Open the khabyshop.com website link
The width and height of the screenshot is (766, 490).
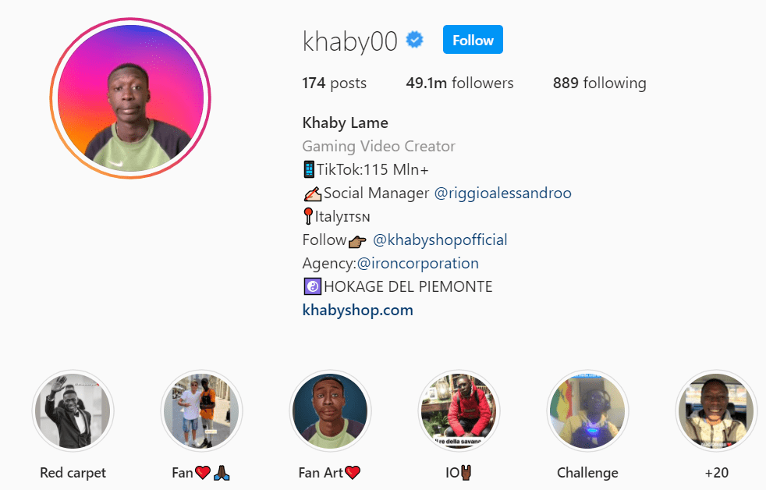pyautogui.click(x=357, y=311)
